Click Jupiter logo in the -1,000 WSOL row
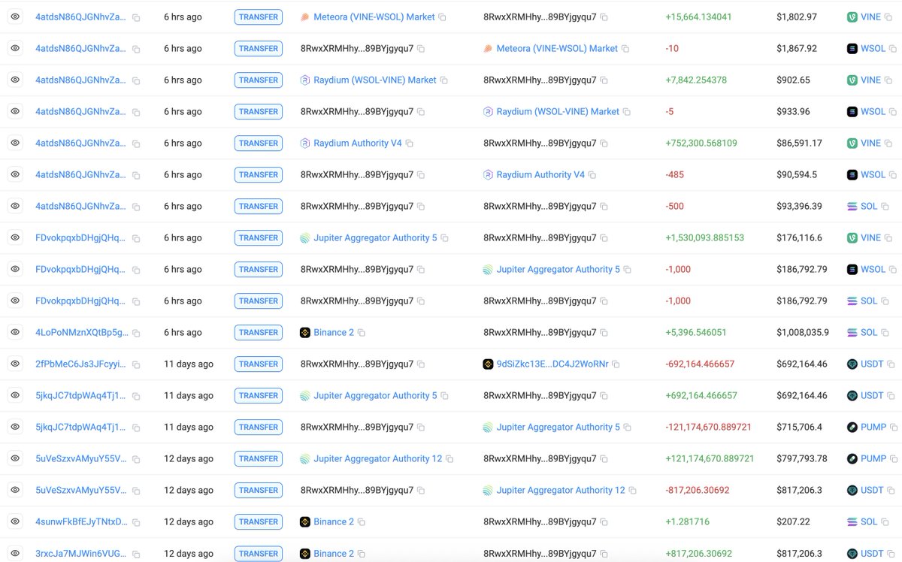Screen dimensions: 902x562 [489, 269]
